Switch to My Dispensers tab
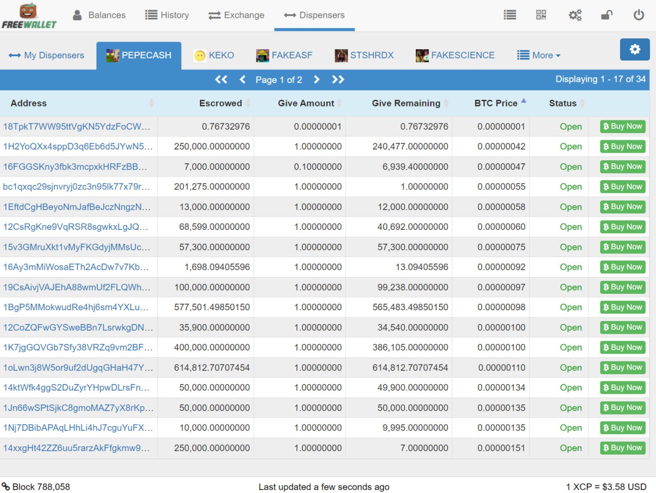656x493 pixels. (x=47, y=55)
